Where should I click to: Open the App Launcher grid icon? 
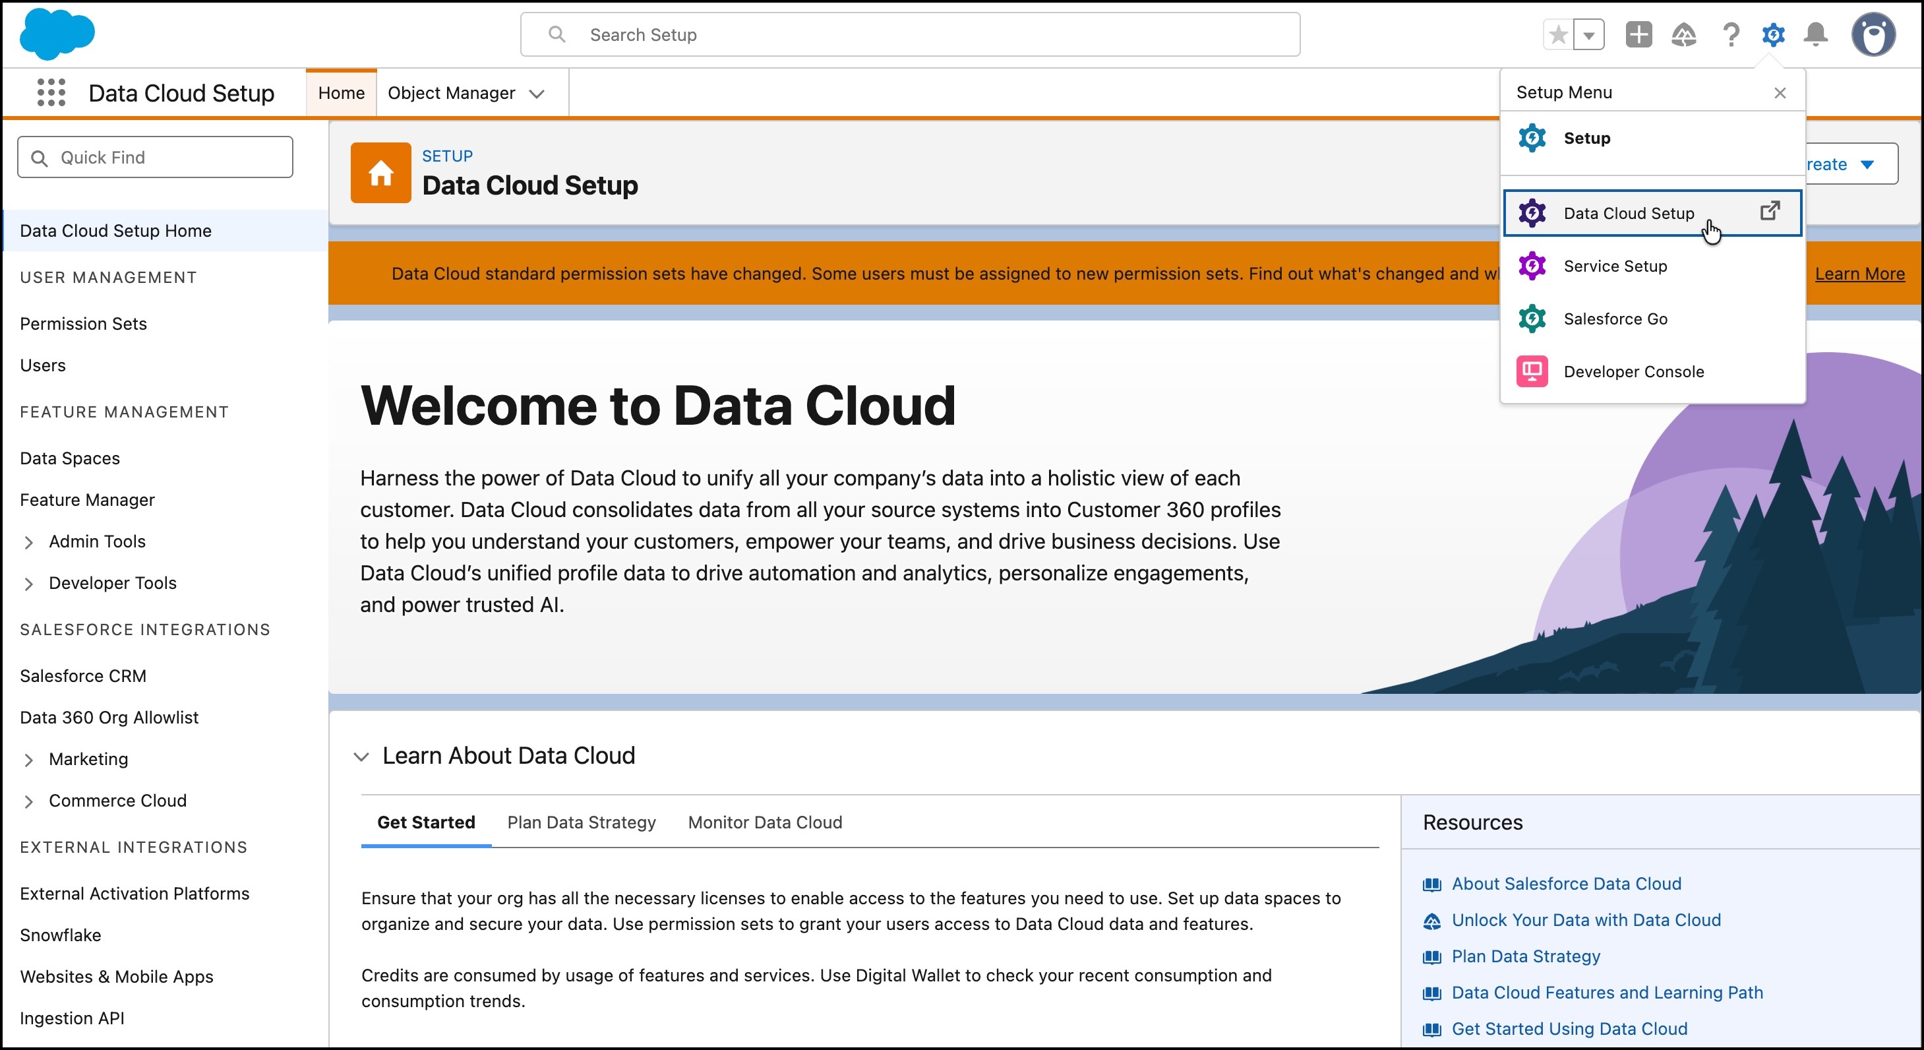[x=51, y=93]
